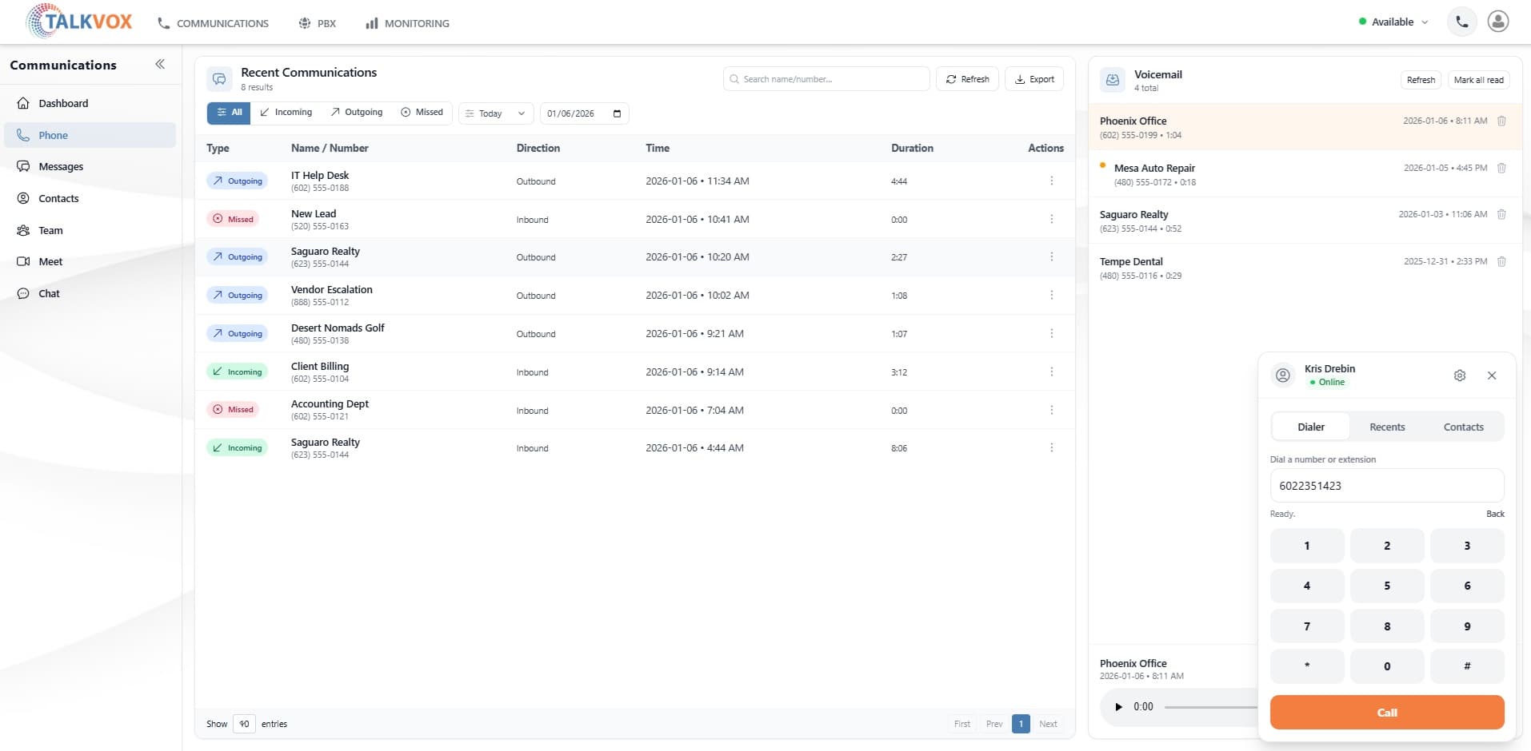Screen dimensions: 1531x751
Task: Open the Messages panel from the sidebar
Action: point(61,166)
